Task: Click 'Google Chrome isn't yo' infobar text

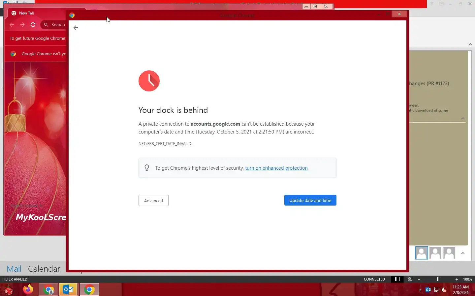Action: click(x=44, y=54)
